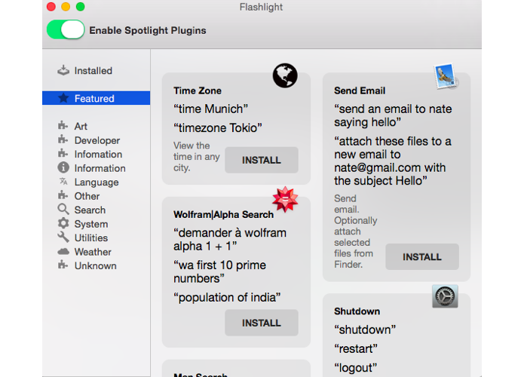Select the Other sidebar label
This screenshot has width=524, height=377.
coord(87,196)
